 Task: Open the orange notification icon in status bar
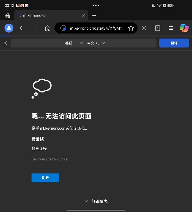[22, 6]
